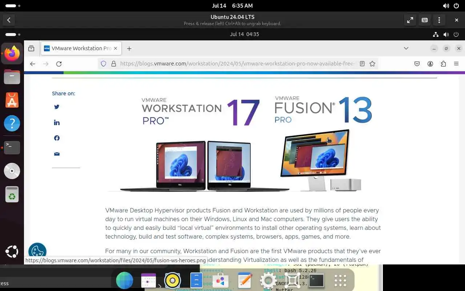
Task: Open the Firefox hamburger application menu
Action: (x=456, y=64)
